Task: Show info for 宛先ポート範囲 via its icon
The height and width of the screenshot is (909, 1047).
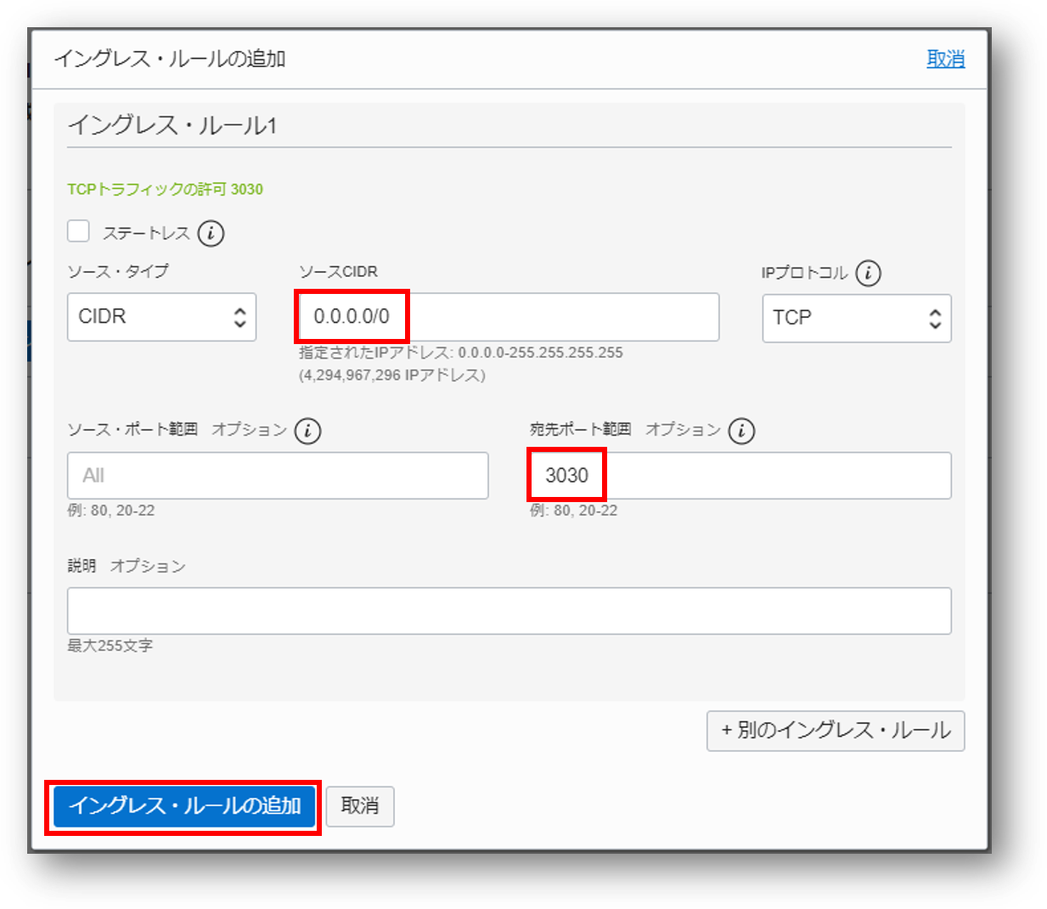Action: (741, 431)
